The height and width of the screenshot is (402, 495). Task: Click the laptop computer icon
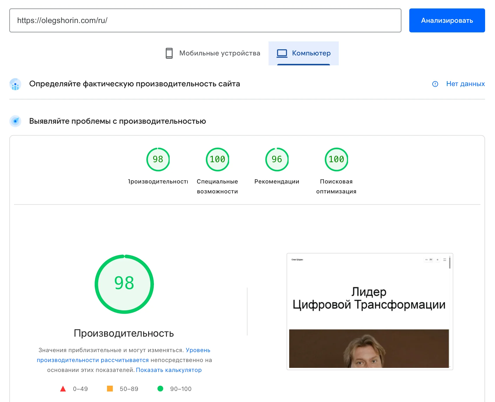pos(282,53)
